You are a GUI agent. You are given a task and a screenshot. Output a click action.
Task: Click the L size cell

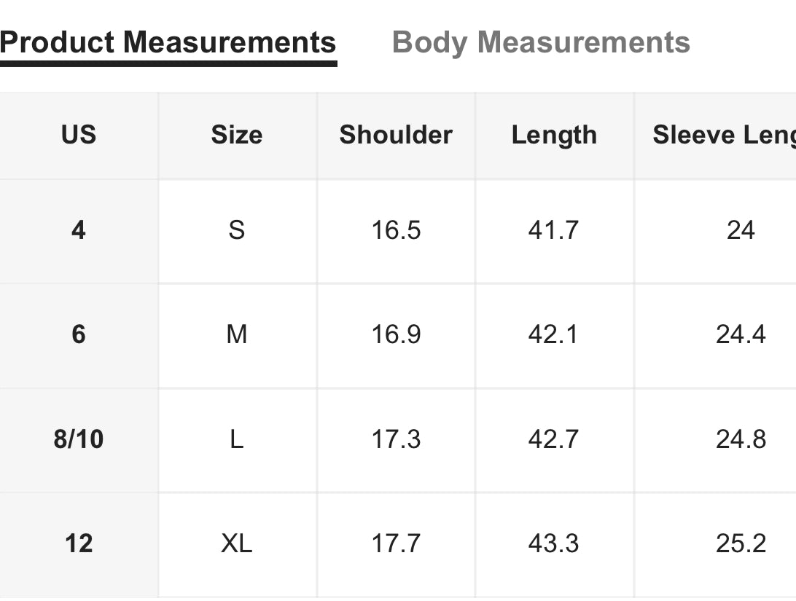[x=237, y=439]
